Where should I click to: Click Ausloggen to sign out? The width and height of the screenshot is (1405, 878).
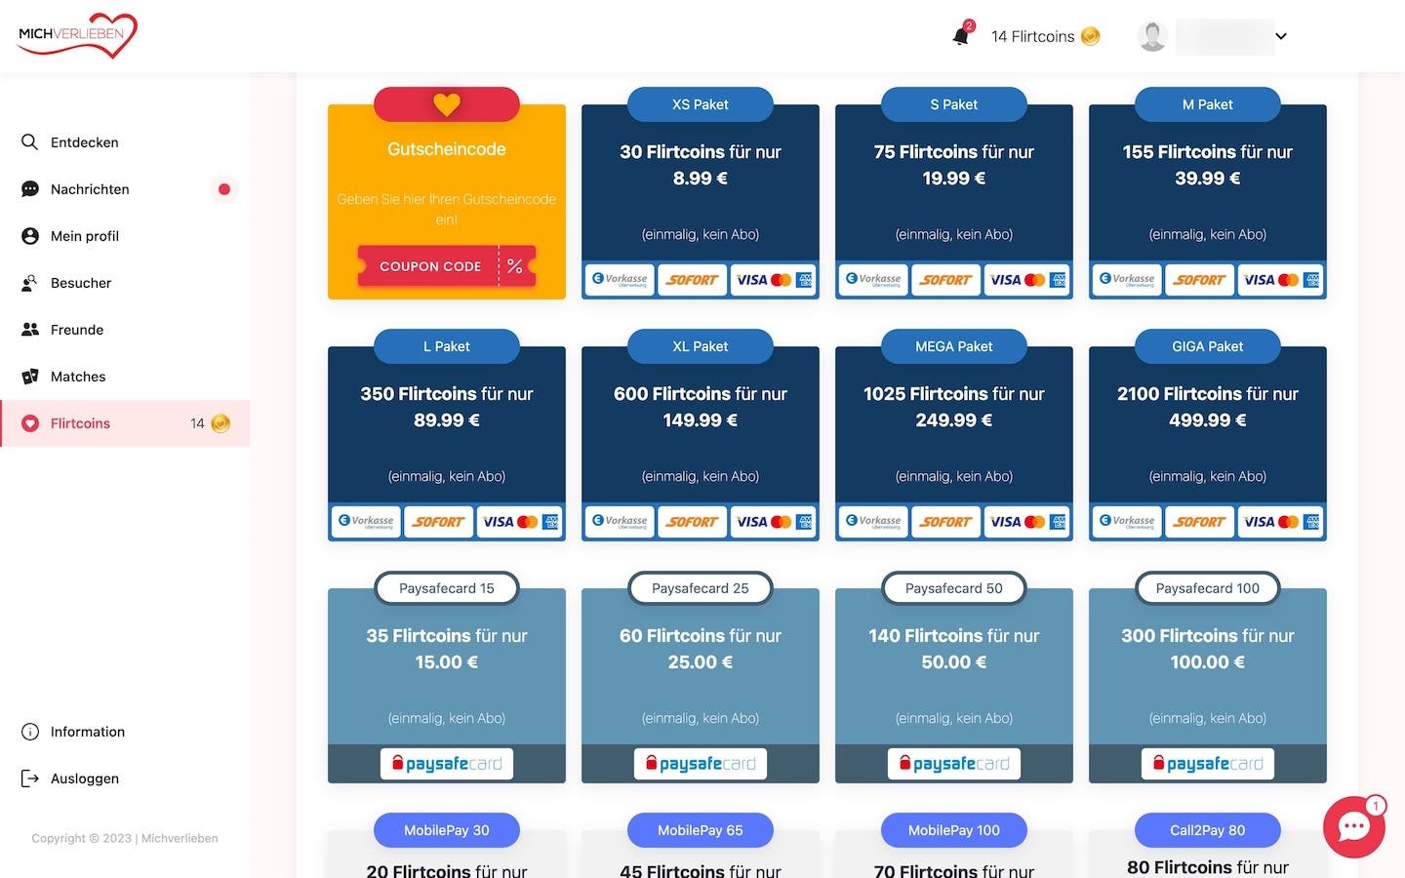pyautogui.click(x=125, y=778)
